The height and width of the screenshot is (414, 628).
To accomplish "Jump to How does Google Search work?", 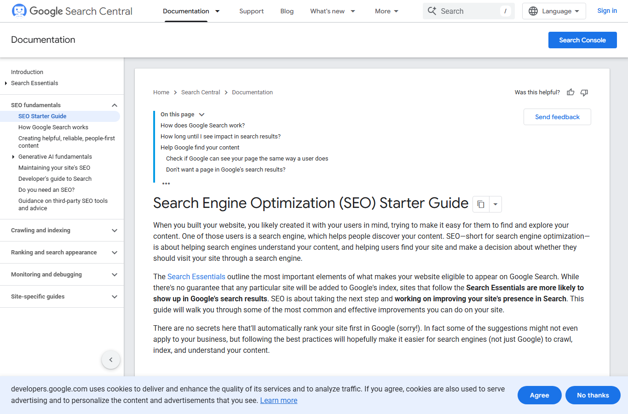I will (x=202, y=126).
